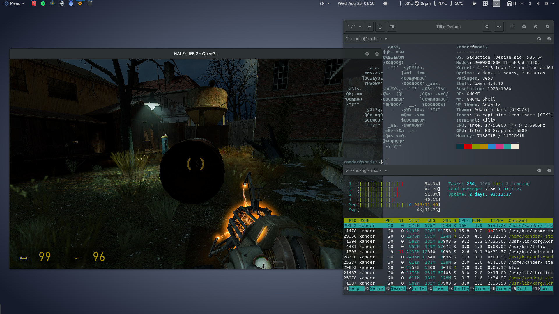Open Steam icon in top panel
This screenshot has width=559, height=314.
62,3
